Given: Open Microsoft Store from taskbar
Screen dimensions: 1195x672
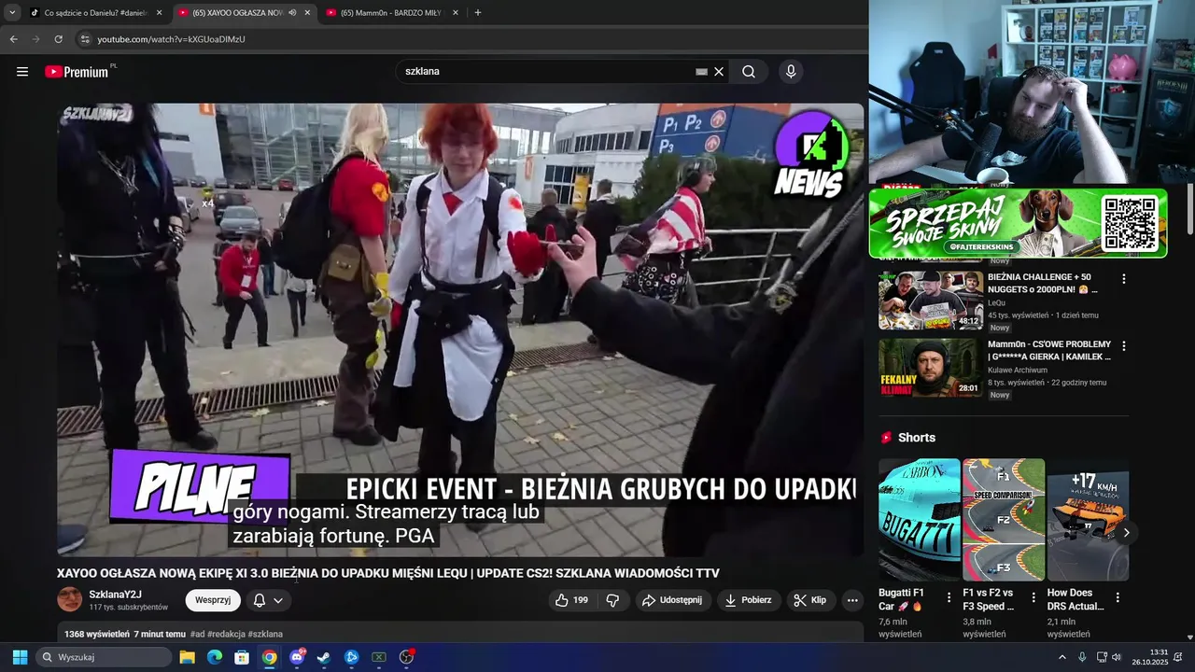Looking at the screenshot, I should point(242,657).
